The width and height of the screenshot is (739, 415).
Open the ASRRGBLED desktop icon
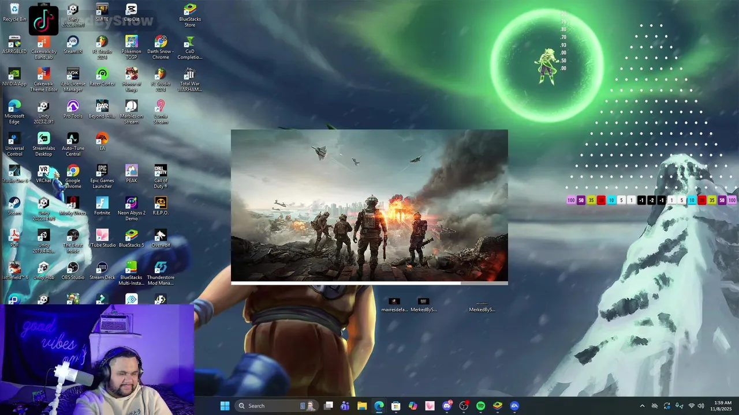(x=14, y=45)
